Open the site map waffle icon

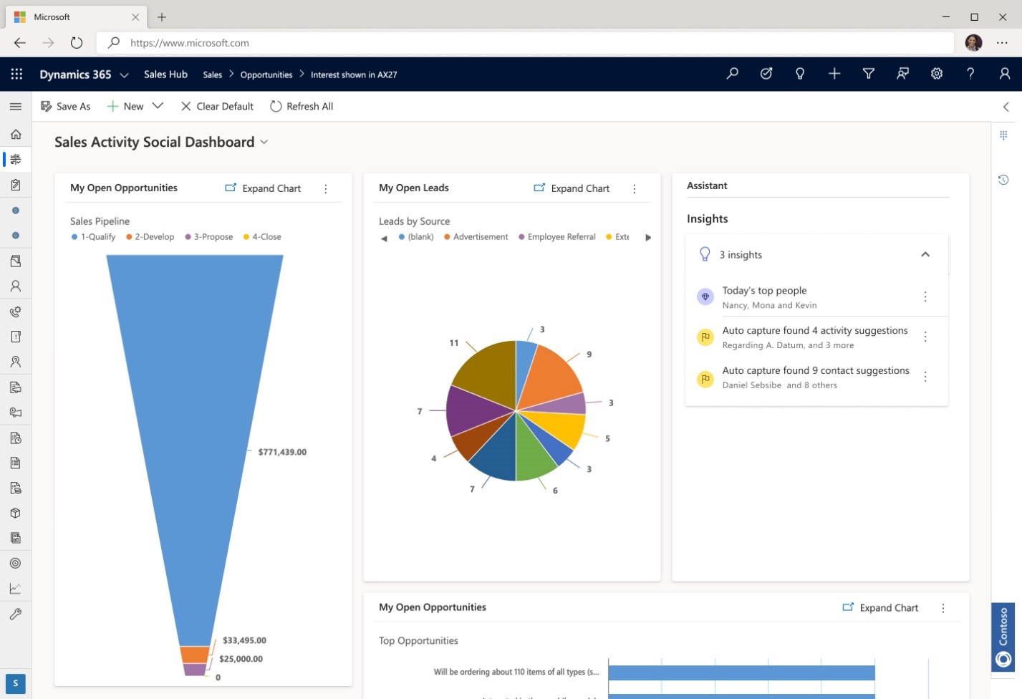coord(16,74)
